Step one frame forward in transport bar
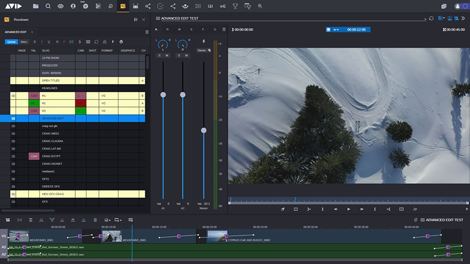Image resolution: width=470 pixels, height=264 pixels. 362,209
